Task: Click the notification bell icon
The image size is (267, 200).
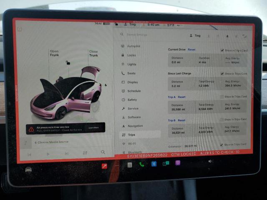Action: [x=227, y=36]
